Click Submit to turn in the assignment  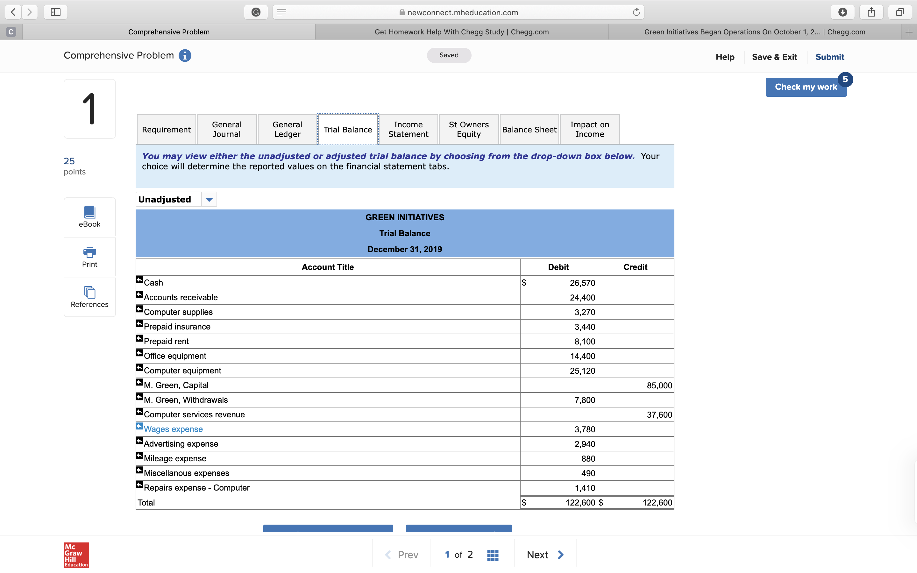pyautogui.click(x=829, y=57)
